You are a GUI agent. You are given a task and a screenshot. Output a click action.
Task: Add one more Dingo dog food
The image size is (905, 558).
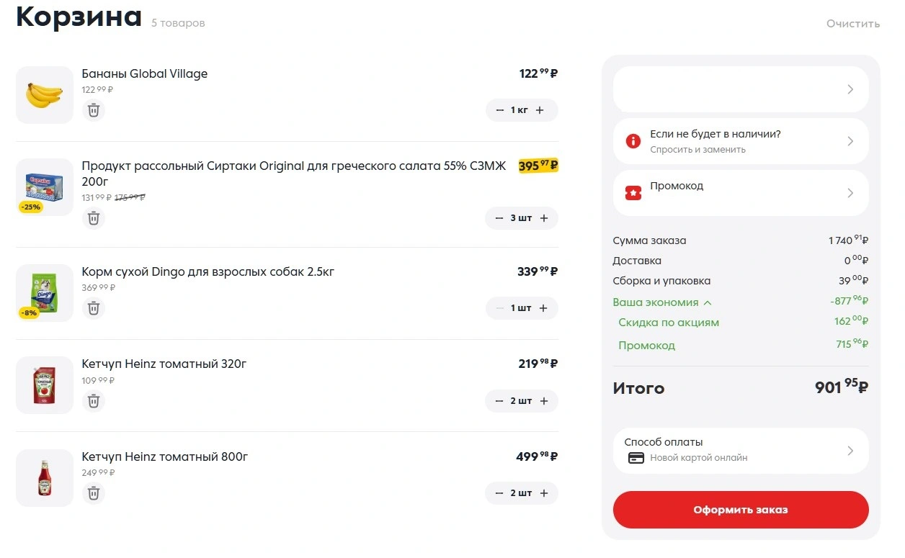click(x=543, y=308)
